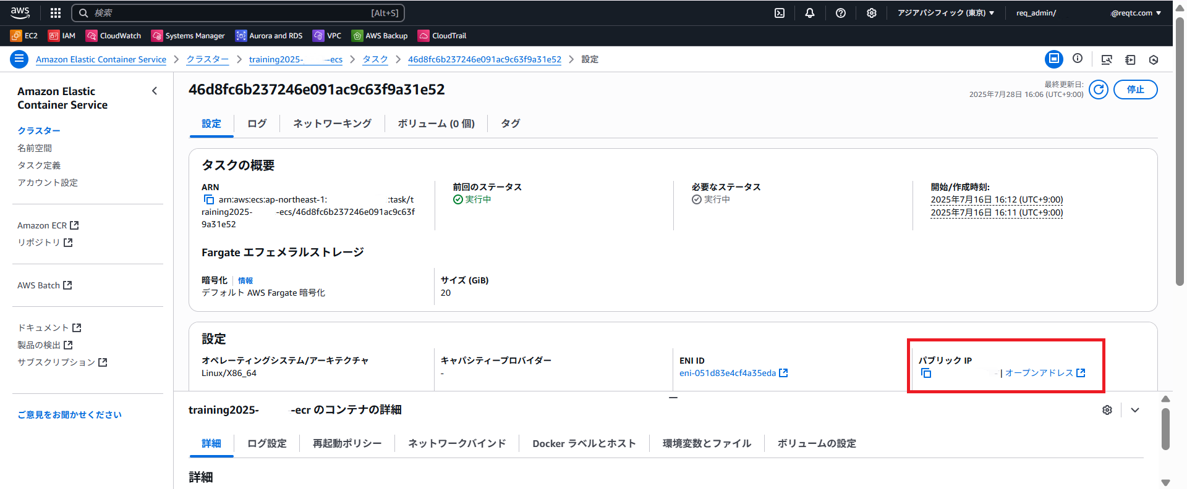
Task: Stop the task with the 停止 button
Action: coord(1136,90)
